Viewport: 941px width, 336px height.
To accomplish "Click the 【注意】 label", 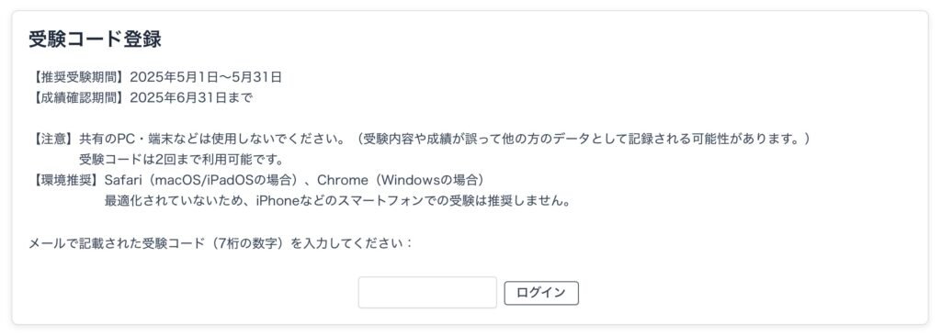I will click(53, 140).
